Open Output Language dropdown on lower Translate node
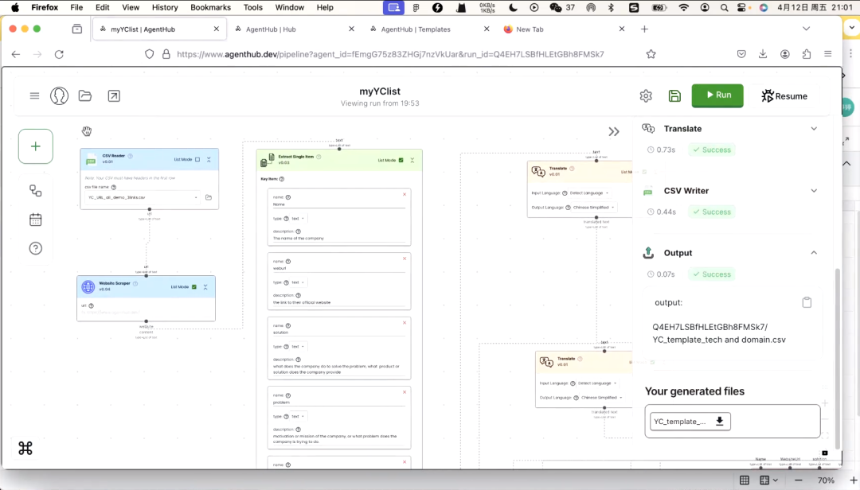 point(602,398)
